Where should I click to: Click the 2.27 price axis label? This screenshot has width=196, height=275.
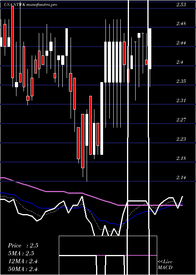(x=181, y=120)
